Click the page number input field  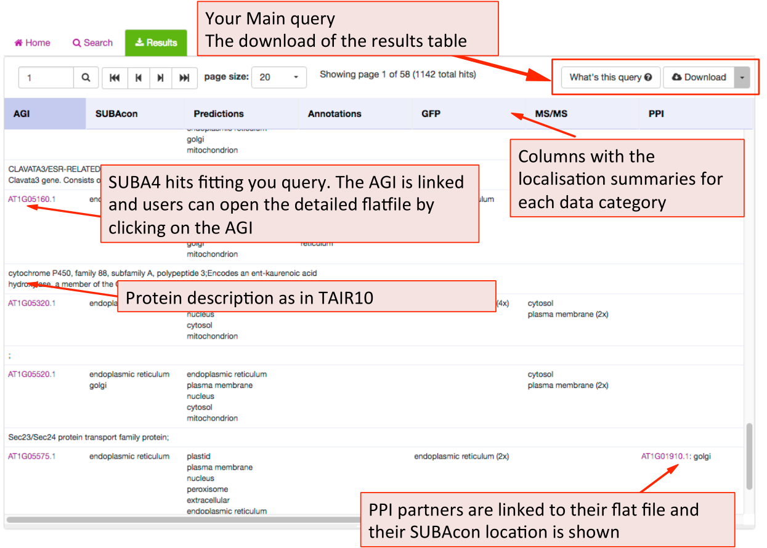click(x=47, y=78)
